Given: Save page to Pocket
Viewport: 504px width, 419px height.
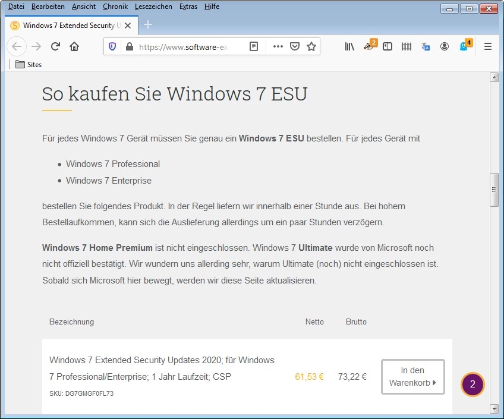Looking at the screenshot, I should point(294,46).
